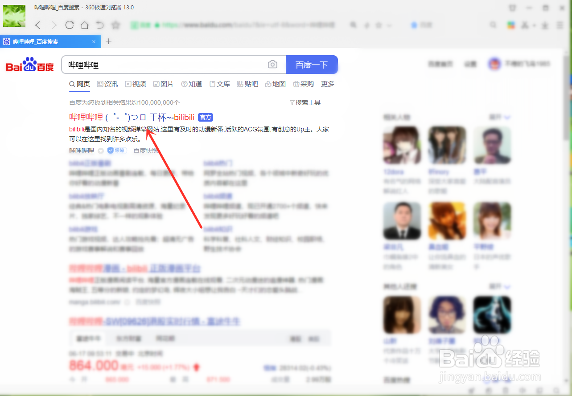This screenshot has width=572, height=396.
Task: Open the small dropdown beside 哔哩哔哩 source
Action: click(101, 151)
